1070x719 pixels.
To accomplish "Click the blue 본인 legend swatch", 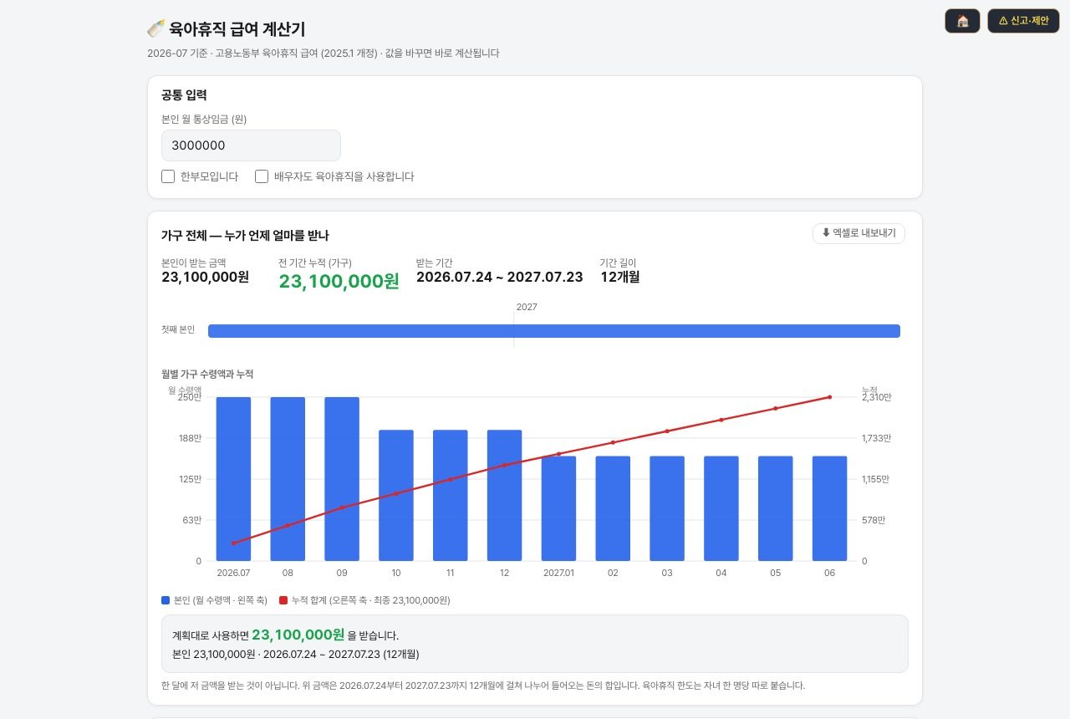I will (x=166, y=600).
